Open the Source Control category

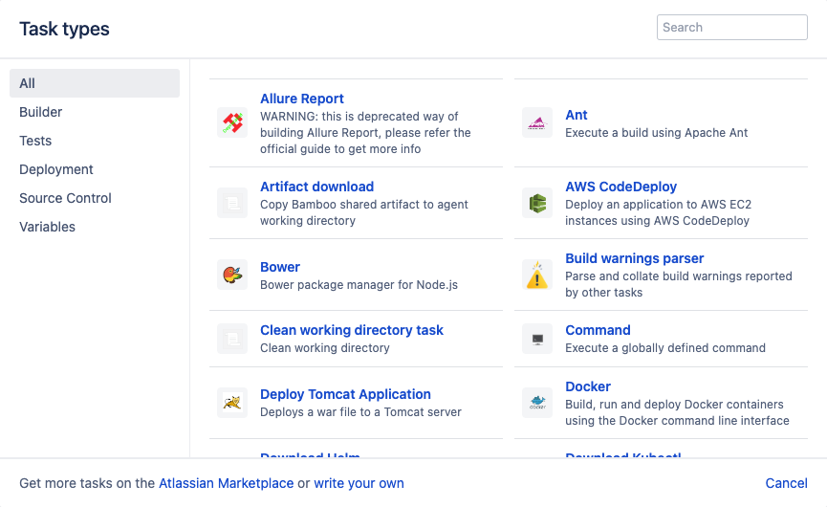point(95,198)
